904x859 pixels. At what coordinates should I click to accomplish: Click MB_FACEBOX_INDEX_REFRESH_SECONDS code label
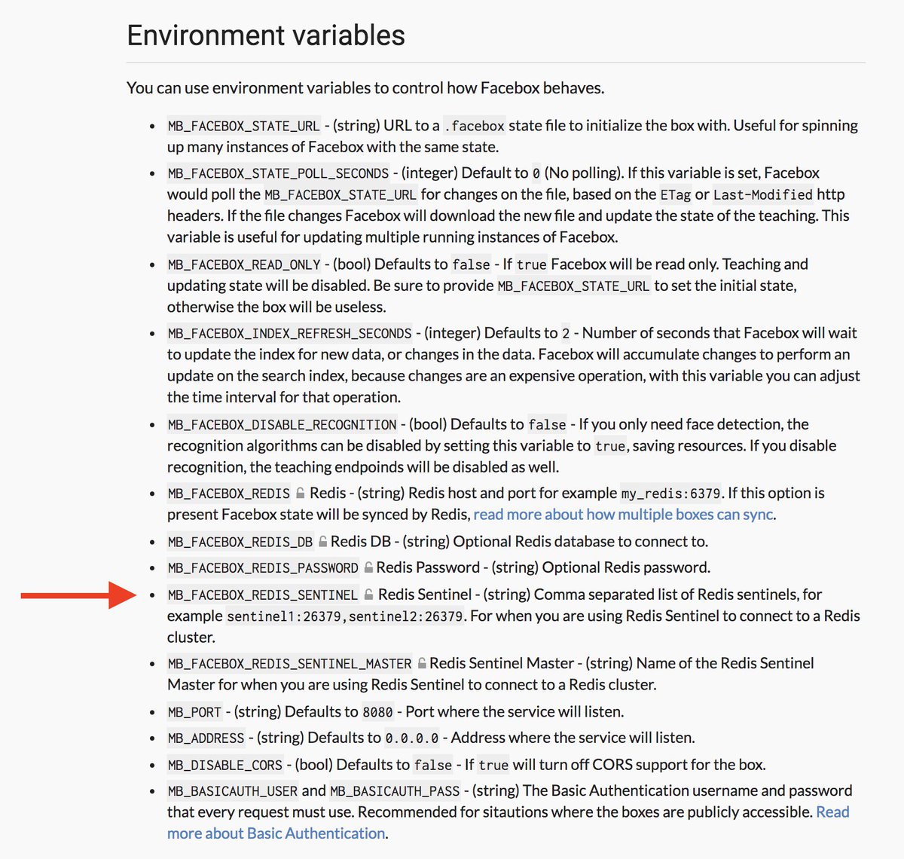point(290,333)
